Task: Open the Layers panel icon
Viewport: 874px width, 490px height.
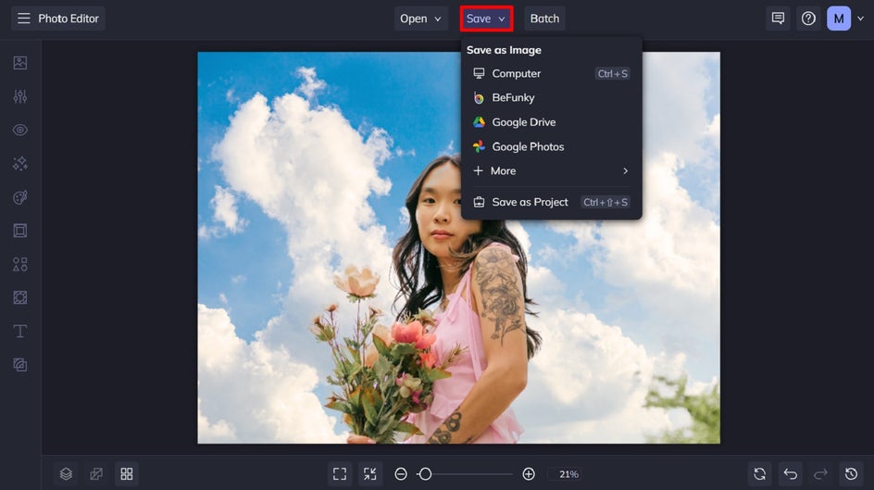Action: tap(66, 474)
